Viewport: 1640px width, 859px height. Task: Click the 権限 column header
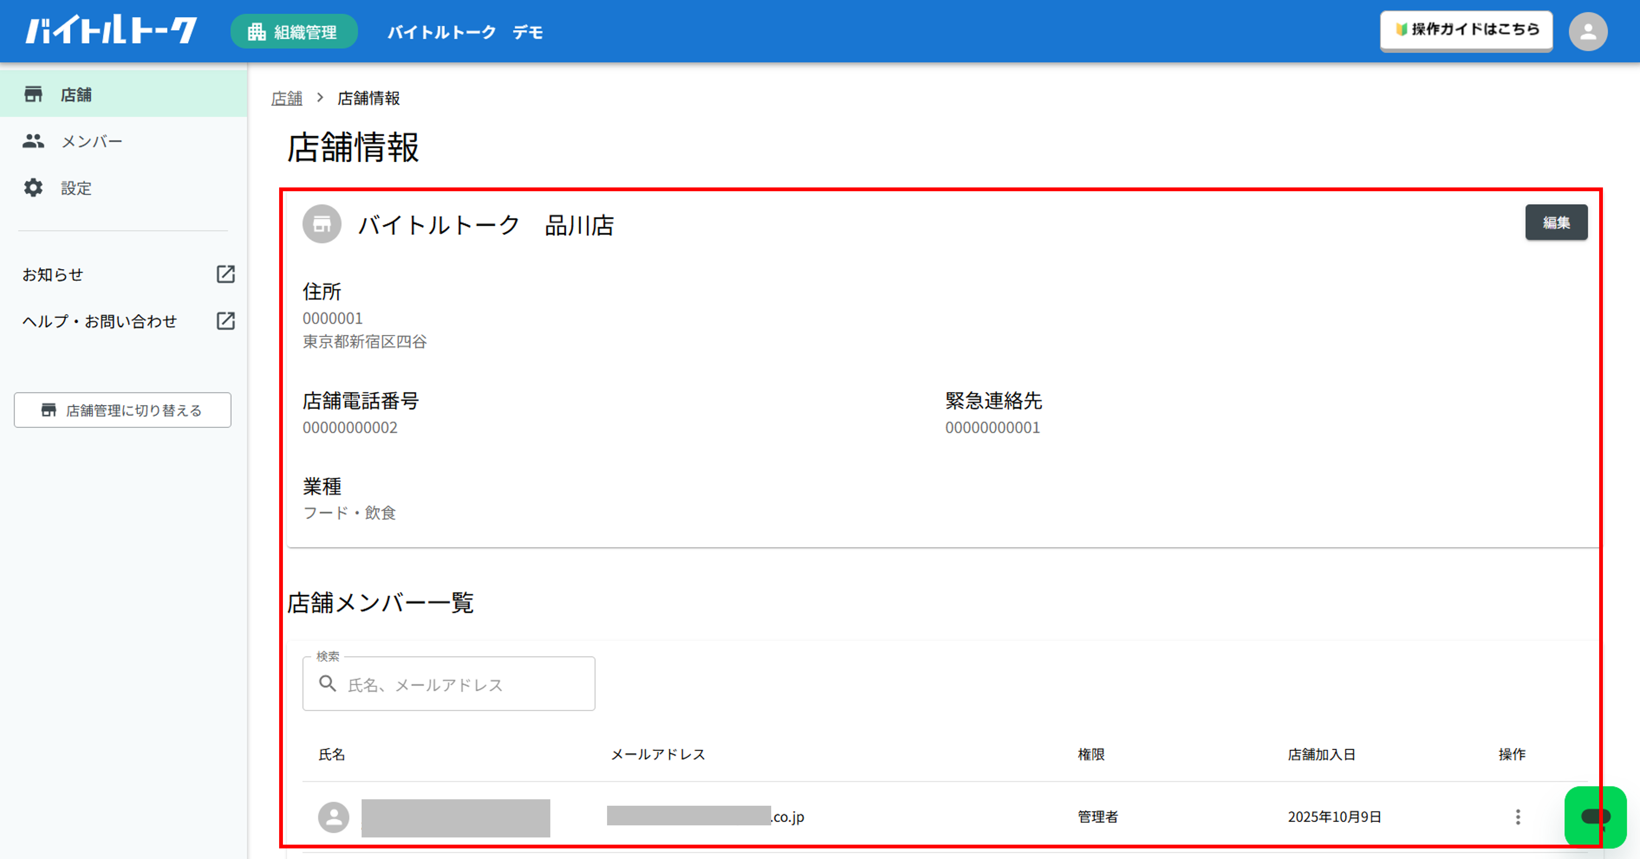(x=1090, y=755)
